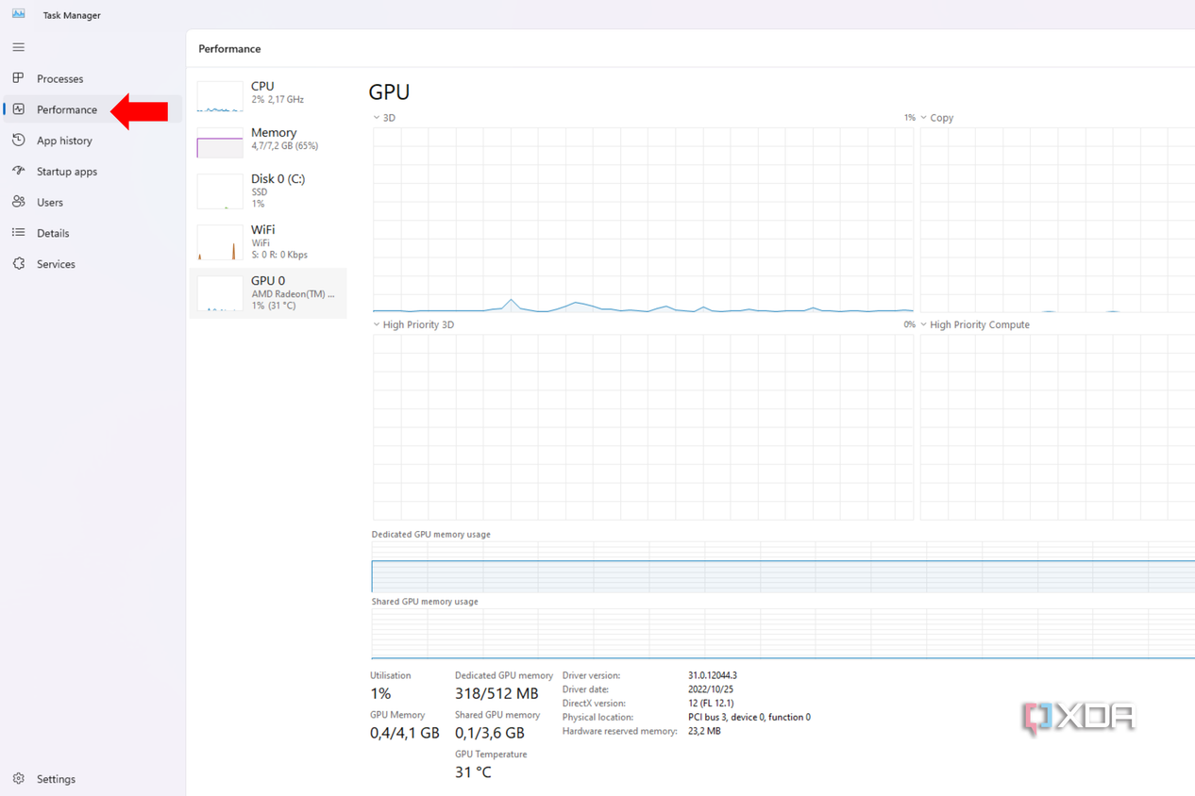Select the CPU performance item
This screenshot has width=1195, height=796.
click(x=268, y=95)
